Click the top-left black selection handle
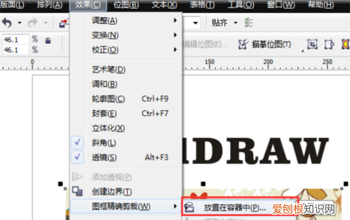Screen dimensions: 350x220 click(x=60, y=184)
